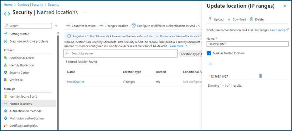Open Identity Secure Score menu item
This screenshot has width=292, height=131.
[23, 97]
